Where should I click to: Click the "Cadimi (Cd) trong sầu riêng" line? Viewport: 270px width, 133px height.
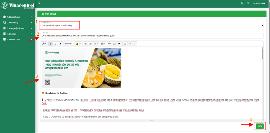(x=93, y=110)
